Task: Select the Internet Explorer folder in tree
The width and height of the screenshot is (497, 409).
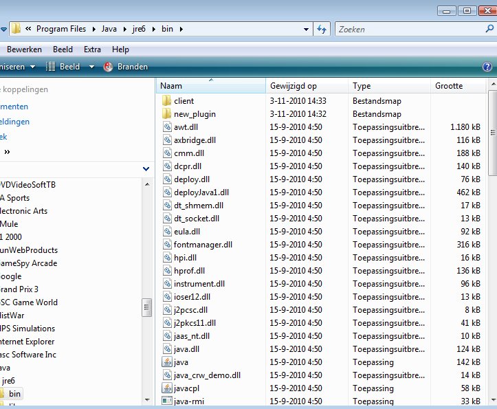Action: [27, 342]
